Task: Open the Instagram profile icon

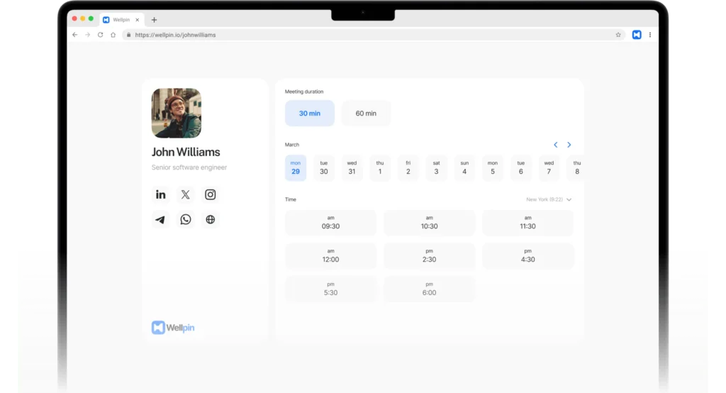Action: [210, 194]
